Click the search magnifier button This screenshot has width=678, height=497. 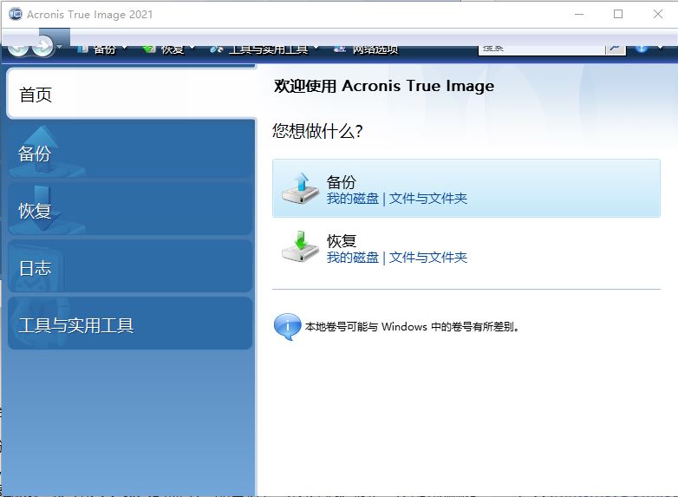pyautogui.click(x=616, y=49)
